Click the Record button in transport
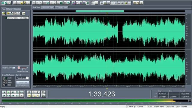Screen dimensions: 192x108 tap(22, 96)
